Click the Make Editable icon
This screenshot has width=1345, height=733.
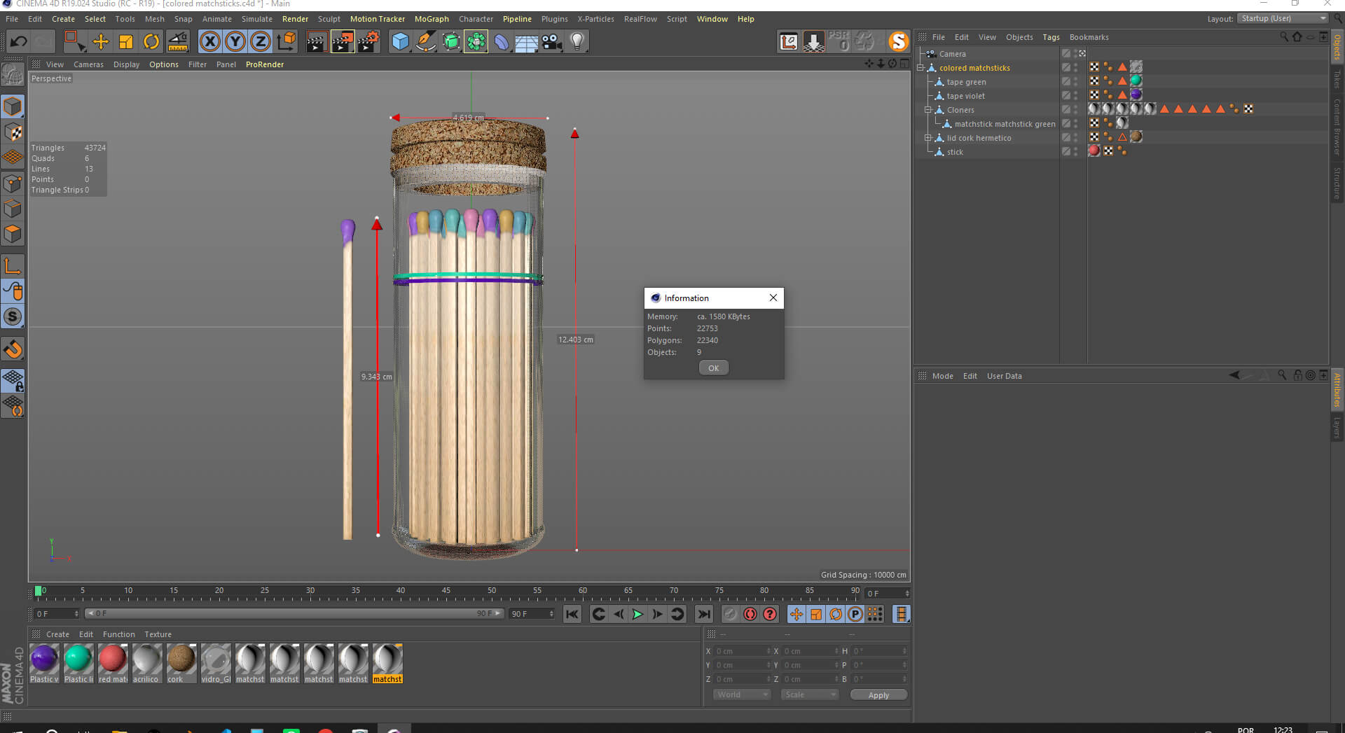[13, 74]
